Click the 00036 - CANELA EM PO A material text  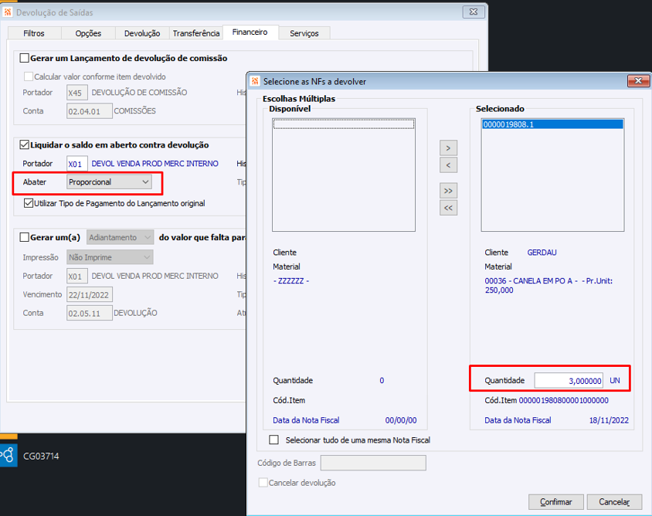pos(548,285)
